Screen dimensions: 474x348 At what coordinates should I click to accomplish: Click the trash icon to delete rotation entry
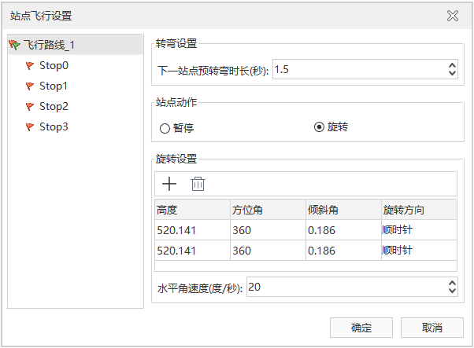click(x=198, y=184)
